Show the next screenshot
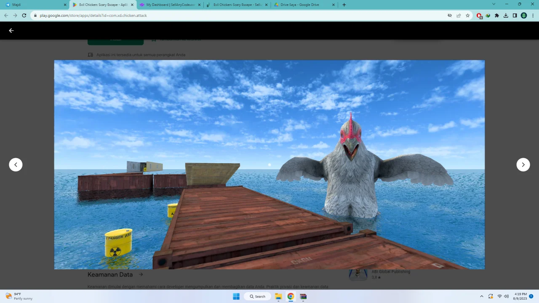The height and width of the screenshot is (303, 539). [x=523, y=165]
